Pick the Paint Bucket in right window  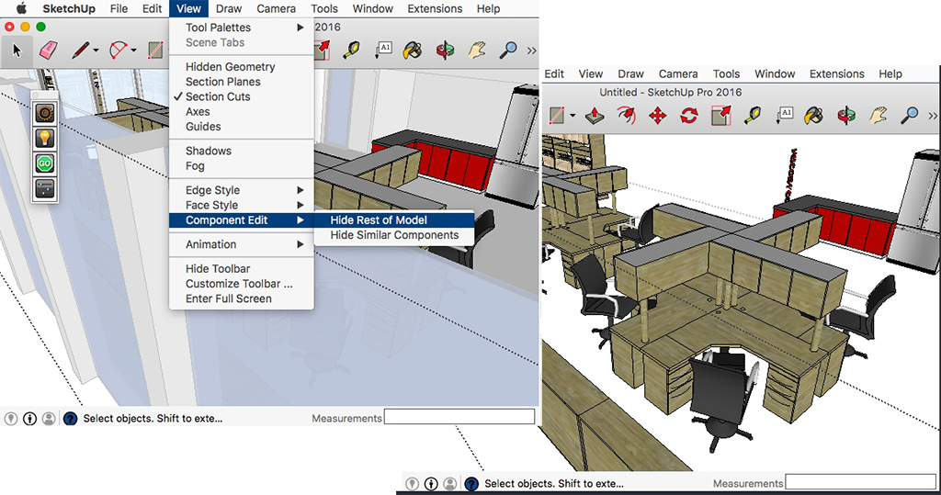point(814,115)
